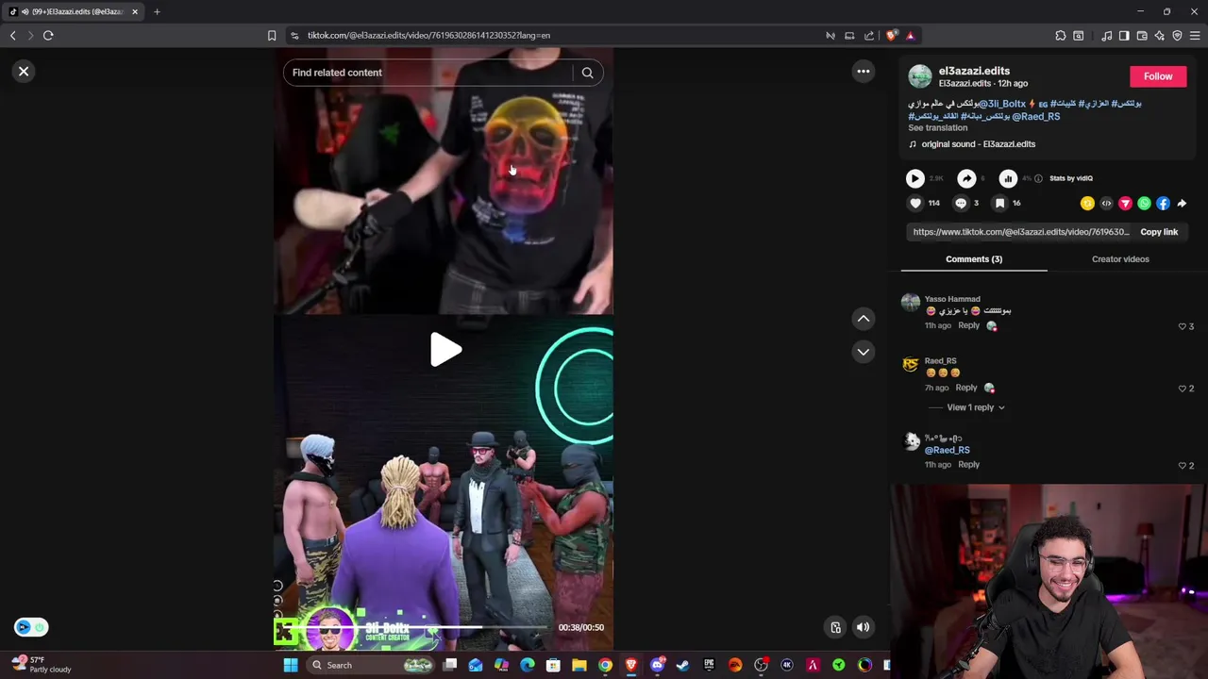1208x679 pixels.
Task: Open more share options arrow
Action: (1182, 204)
